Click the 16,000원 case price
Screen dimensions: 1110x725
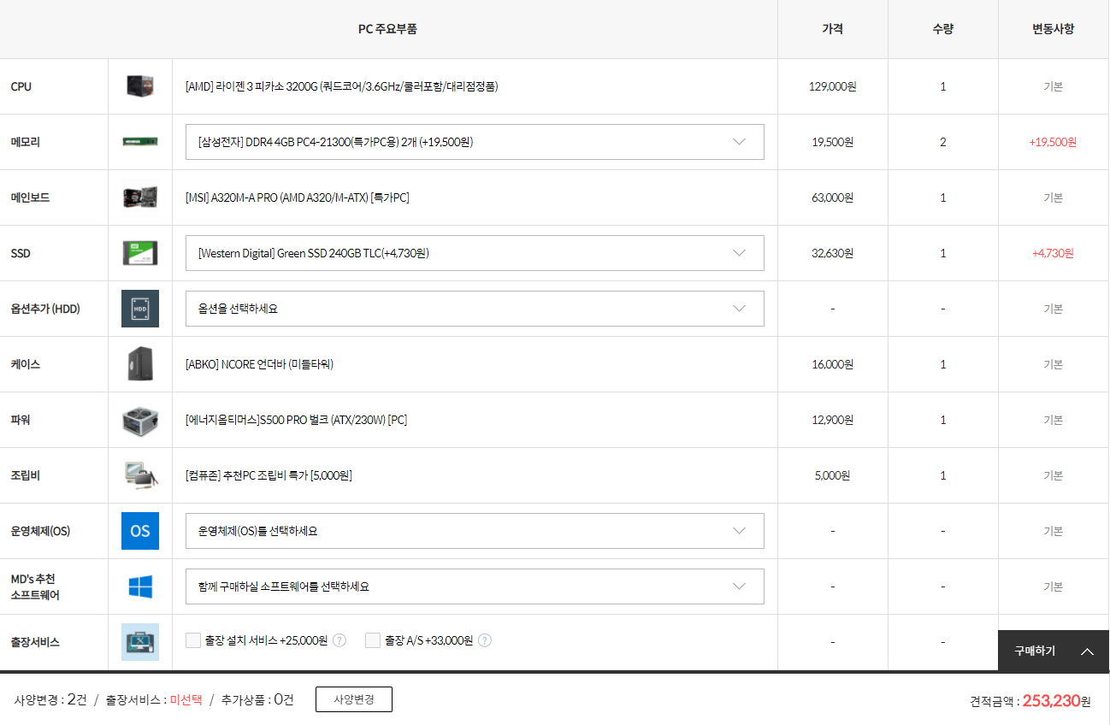(x=832, y=364)
